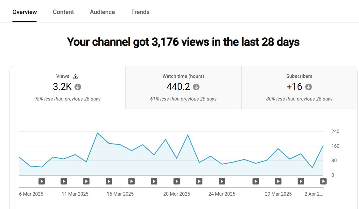
Task: Switch to the Overview tab
Action: tap(25, 12)
